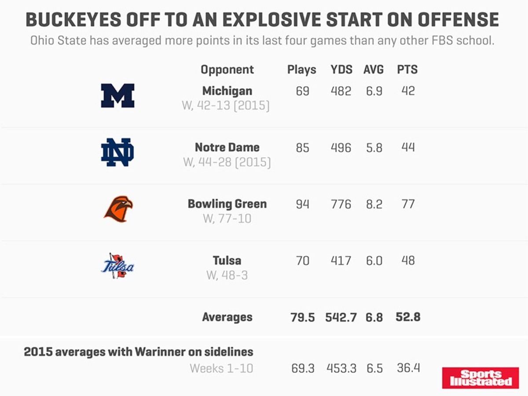Click the Tulsa flag logo
The width and height of the screenshot is (528, 396).
(117, 266)
